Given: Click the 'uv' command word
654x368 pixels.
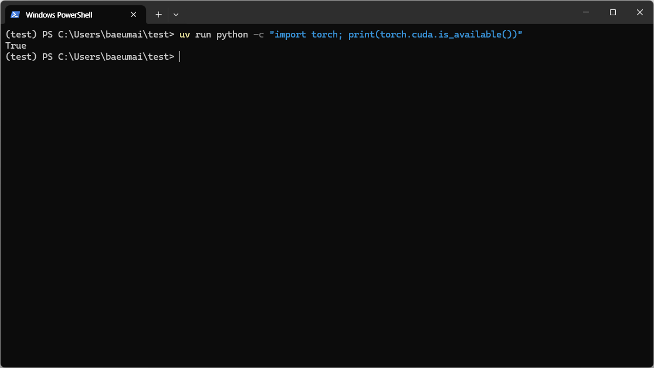Looking at the screenshot, I should pyautogui.click(x=185, y=35).
